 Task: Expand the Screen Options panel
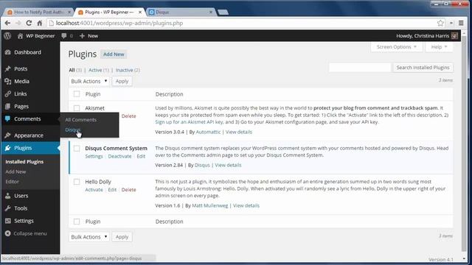point(397,47)
